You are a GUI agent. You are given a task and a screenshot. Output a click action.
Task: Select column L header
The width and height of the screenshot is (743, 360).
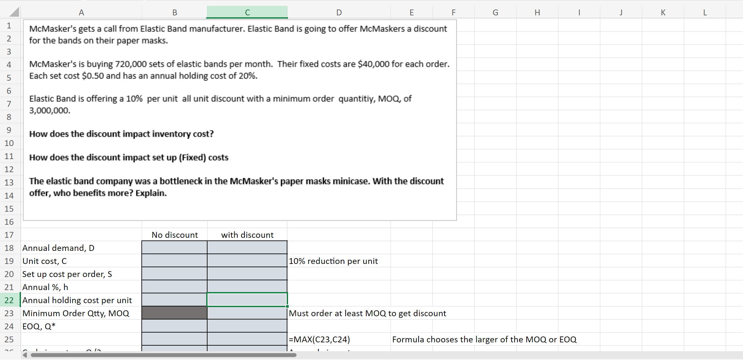705,12
